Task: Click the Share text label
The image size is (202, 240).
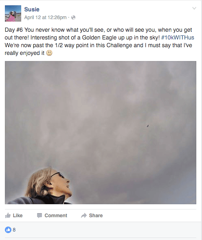Action: point(96,216)
